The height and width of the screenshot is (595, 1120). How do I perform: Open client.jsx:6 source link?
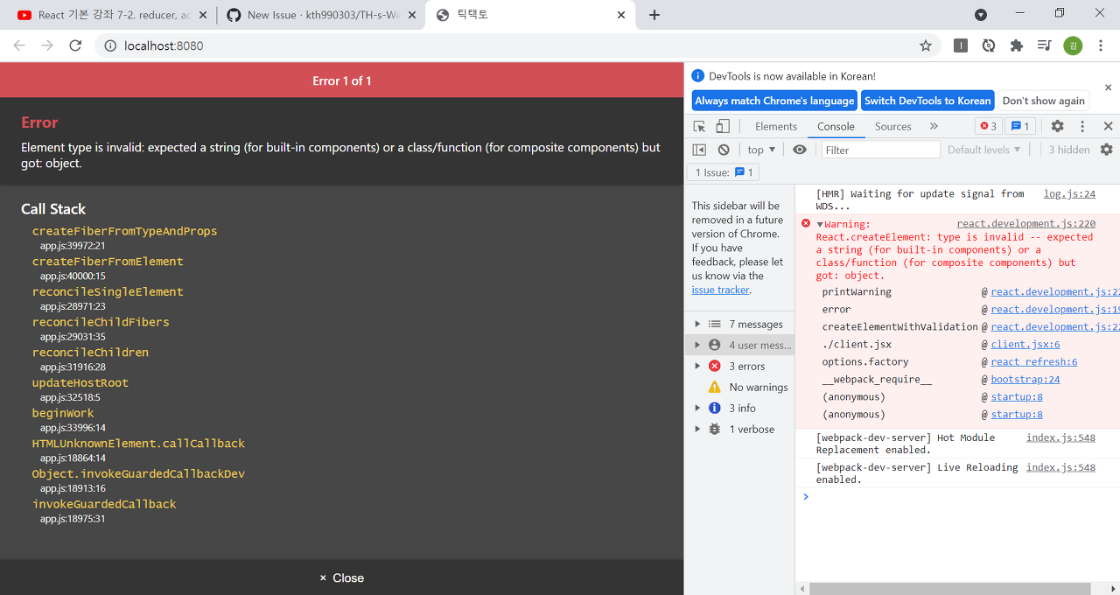(1025, 344)
